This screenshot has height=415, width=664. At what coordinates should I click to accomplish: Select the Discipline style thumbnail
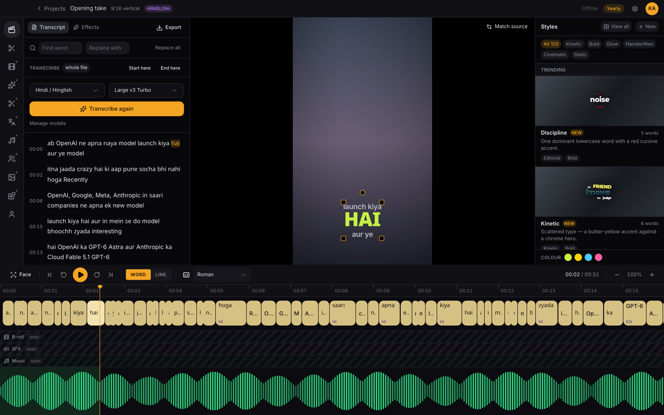point(599,101)
